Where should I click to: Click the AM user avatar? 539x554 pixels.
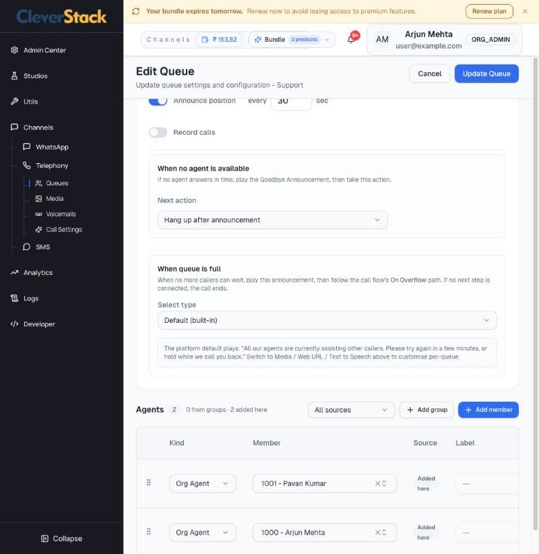(382, 40)
